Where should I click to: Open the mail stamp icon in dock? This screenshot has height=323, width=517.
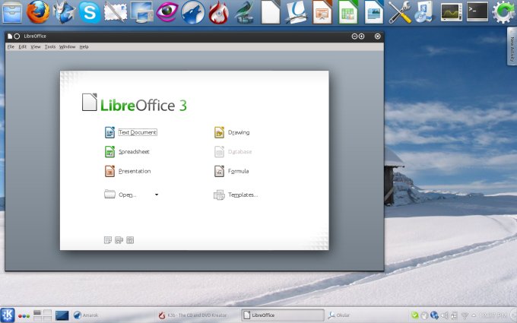click(x=116, y=12)
